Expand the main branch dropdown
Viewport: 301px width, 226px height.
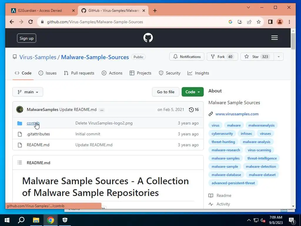point(28,92)
